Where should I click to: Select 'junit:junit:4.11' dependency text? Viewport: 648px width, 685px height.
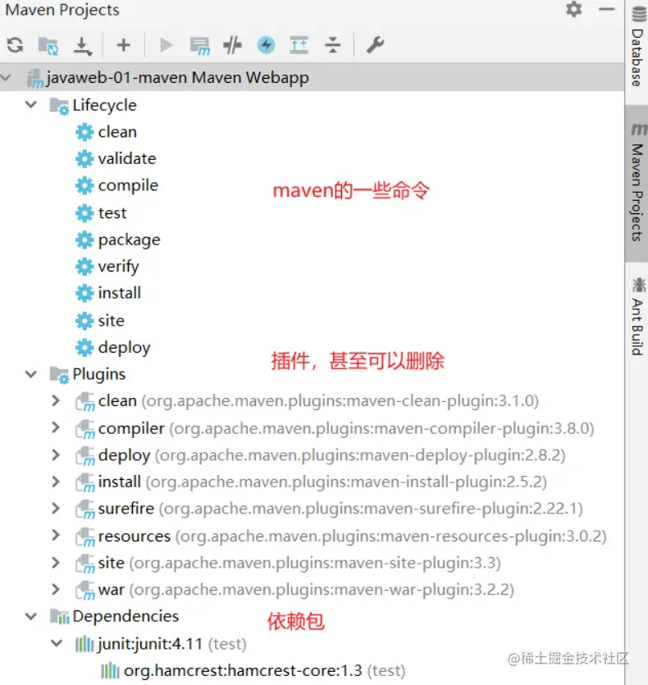pyautogui.click(x=150, y=644)
